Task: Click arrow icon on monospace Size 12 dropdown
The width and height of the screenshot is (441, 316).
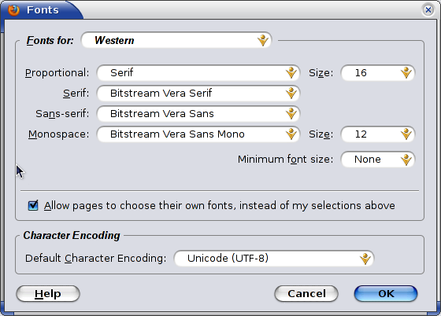Action: [x=406, y=134]
